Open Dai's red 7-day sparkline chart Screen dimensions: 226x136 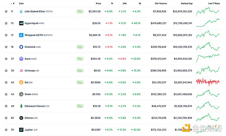tap(208, 82)
